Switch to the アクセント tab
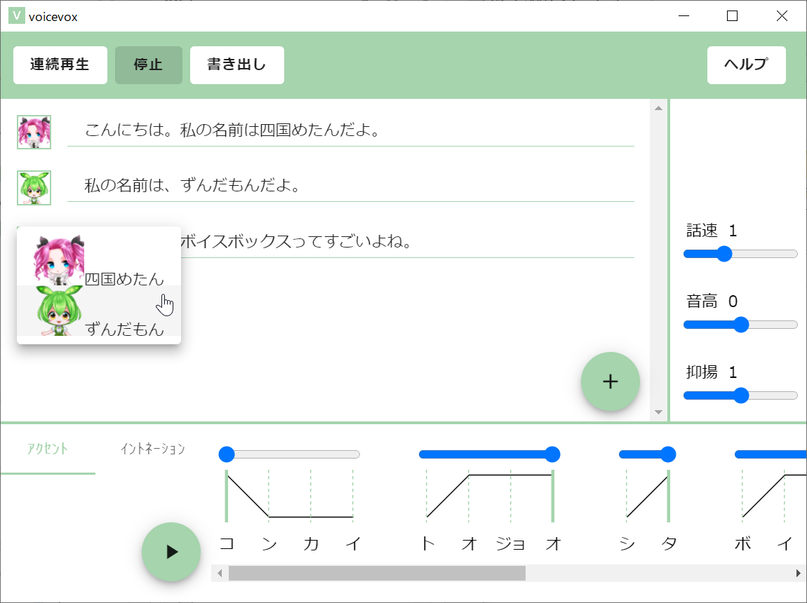 (x=47, y=449)
